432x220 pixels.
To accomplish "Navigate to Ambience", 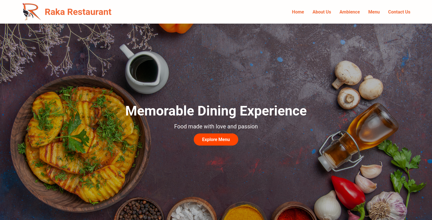I will coord(349,12).
